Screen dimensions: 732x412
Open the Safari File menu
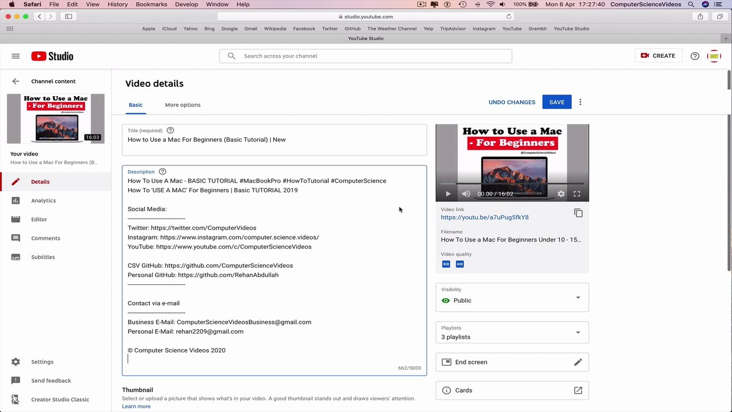click(x=54, y=4)
